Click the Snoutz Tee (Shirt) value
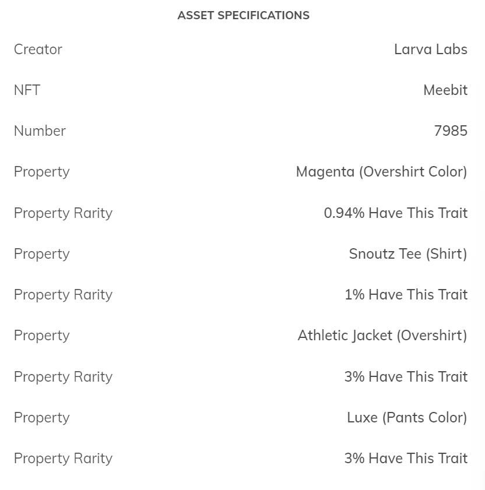 (407, 254)
